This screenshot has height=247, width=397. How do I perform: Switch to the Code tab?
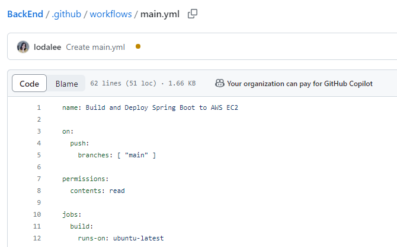pyautogui.click(x=30, y=84)
